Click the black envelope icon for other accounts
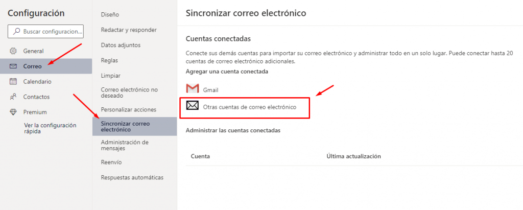The width and height of the screenshot is (523, 210). (x=193, y=106)
